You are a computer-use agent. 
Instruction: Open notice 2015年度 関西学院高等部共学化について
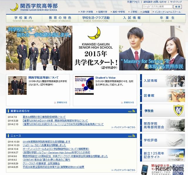[55, 121]
